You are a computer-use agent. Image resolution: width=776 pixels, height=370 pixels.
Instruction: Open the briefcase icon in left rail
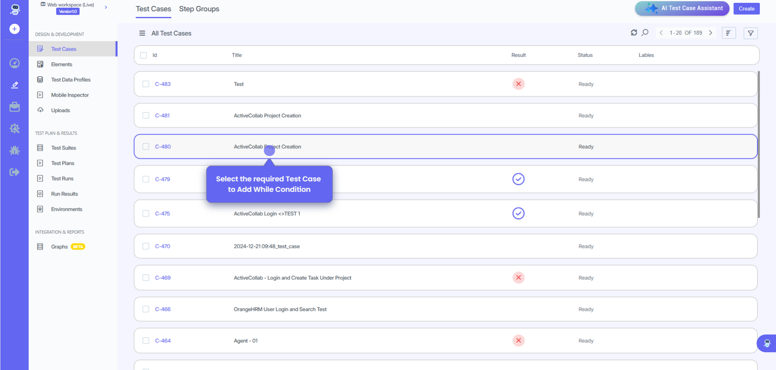pyautogui.click(x=15, y=107)
